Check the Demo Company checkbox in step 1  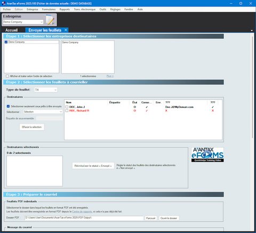click(6, 42)
